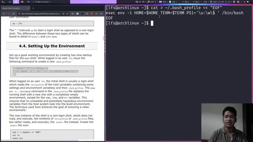This screenshot has width=253, height=142.
Task: Click the shield extension icon in the toolbar
Action: 73,14
